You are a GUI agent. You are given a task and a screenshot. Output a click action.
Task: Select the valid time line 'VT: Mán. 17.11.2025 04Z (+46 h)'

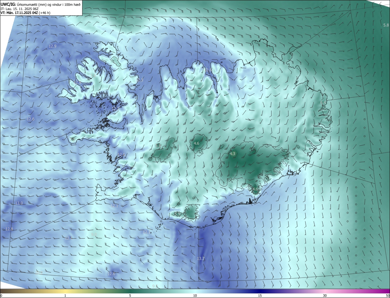(25, 13)
